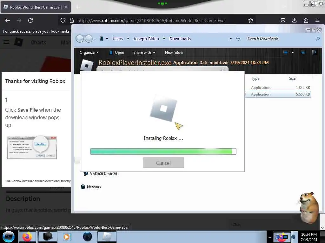Viewport: 325px width, 243px height.
Task: Select Downloads in Explorer breadcrumb
Action: (180, 39)
